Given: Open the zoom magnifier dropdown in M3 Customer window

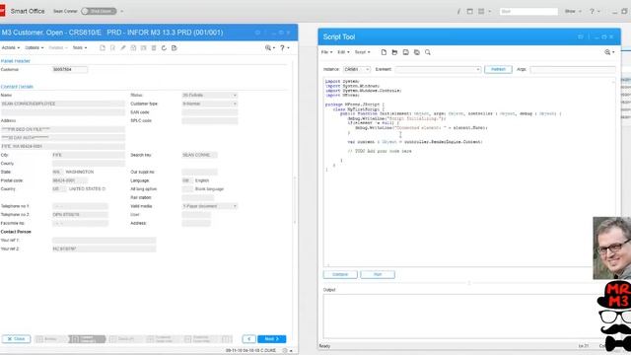Looking at the screenshot, I should pos(269,48).
